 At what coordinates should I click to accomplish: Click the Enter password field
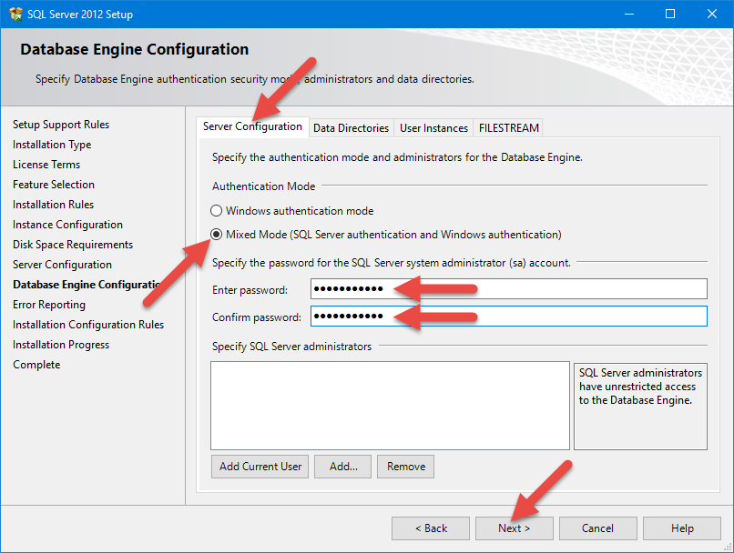click(508, 289)
